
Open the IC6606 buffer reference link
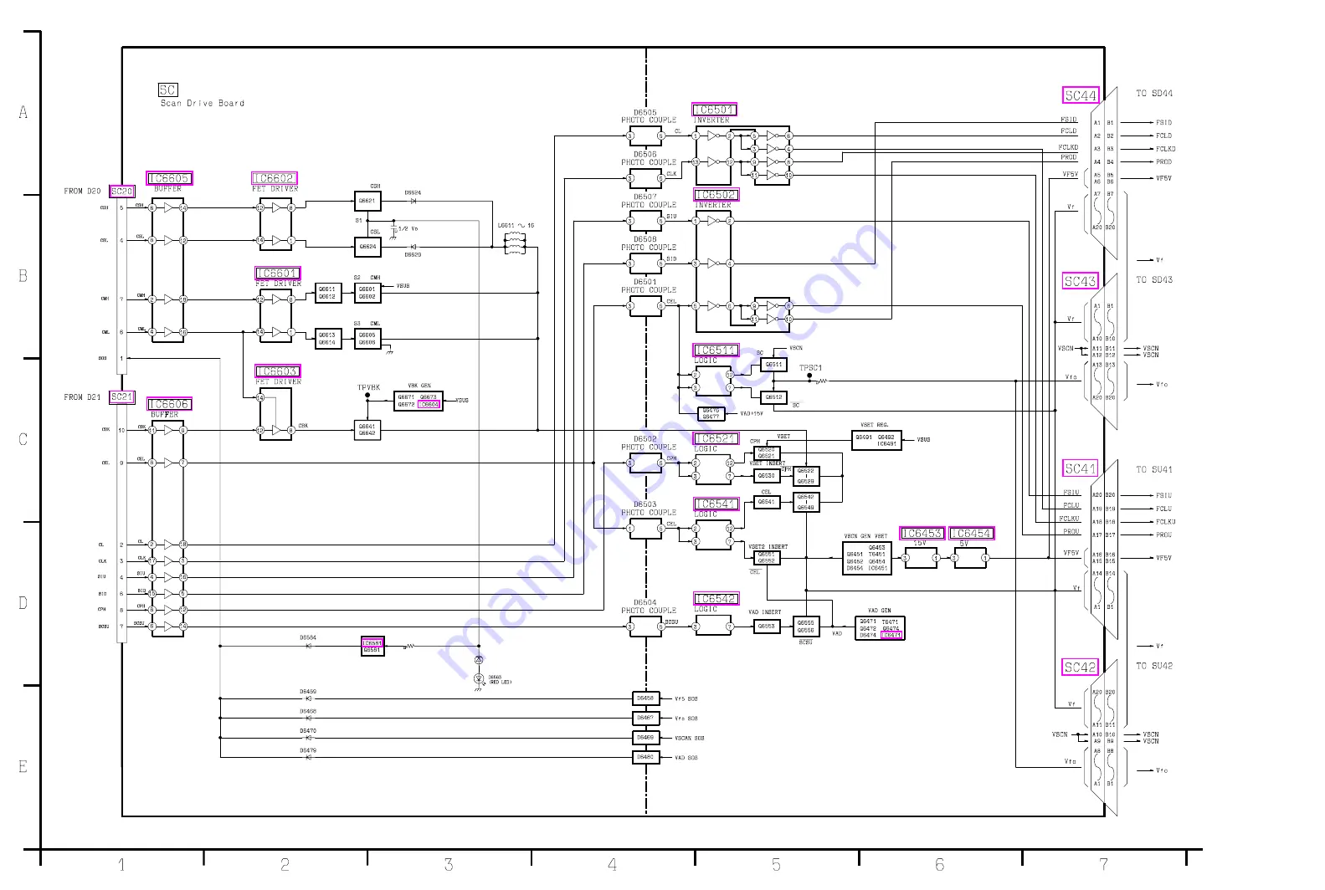click(169, 404)
